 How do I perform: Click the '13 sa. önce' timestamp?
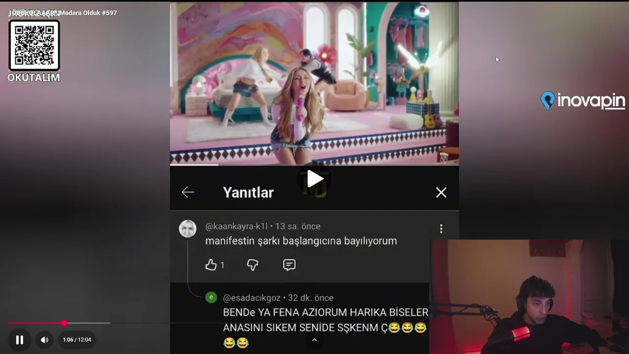(298, 226)
